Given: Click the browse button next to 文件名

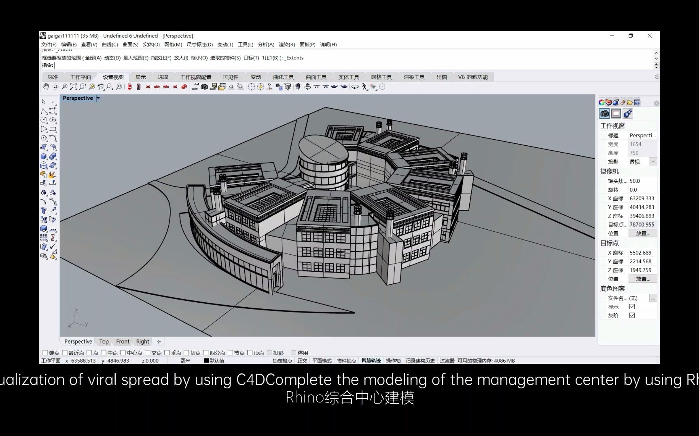Looking at the screenshot, I should [x=653, y=298].
